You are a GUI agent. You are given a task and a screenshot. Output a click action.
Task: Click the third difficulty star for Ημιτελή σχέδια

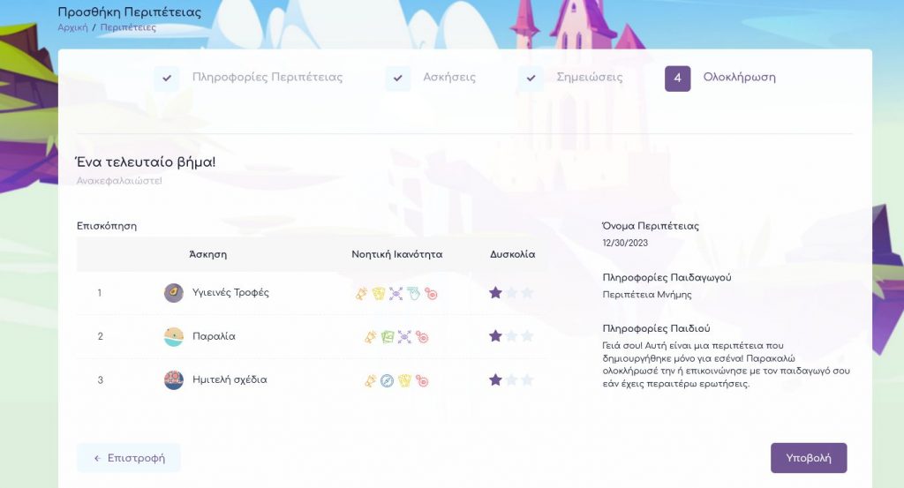(527, 380)
